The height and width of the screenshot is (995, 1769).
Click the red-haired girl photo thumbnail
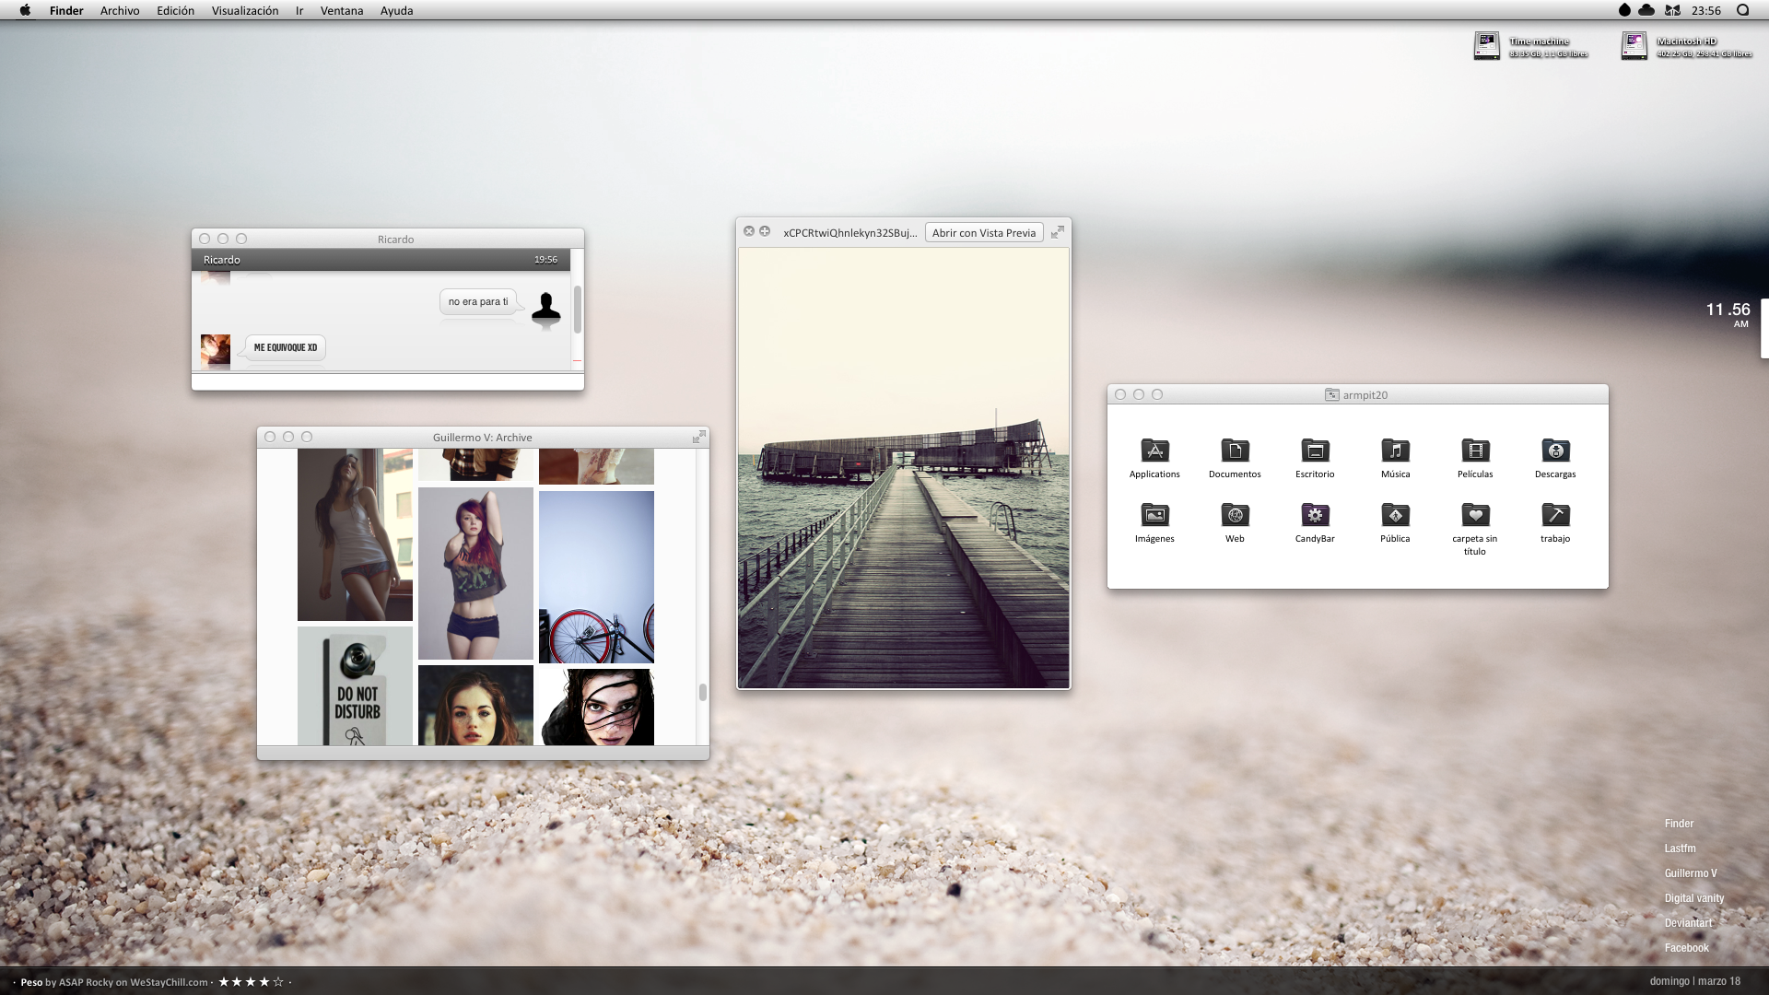tap(475, 573)
